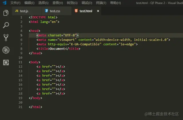Click the word Document in title tag
The height and width of the screenshot is (120, 183).
(x=57, y=49)
